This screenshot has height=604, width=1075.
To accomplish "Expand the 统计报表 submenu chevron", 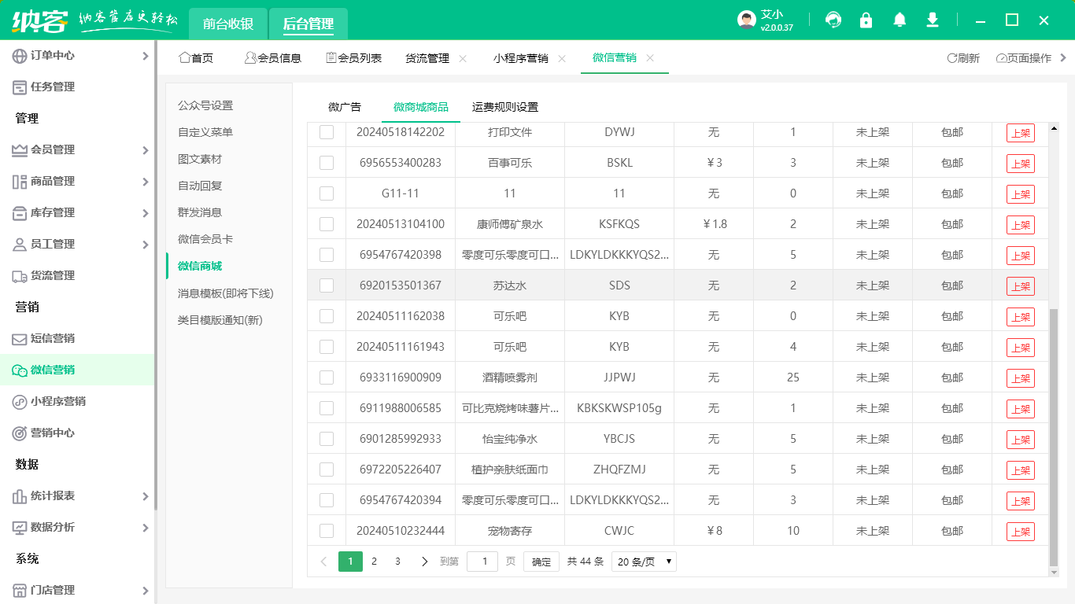I will click(x=145, y=495).
